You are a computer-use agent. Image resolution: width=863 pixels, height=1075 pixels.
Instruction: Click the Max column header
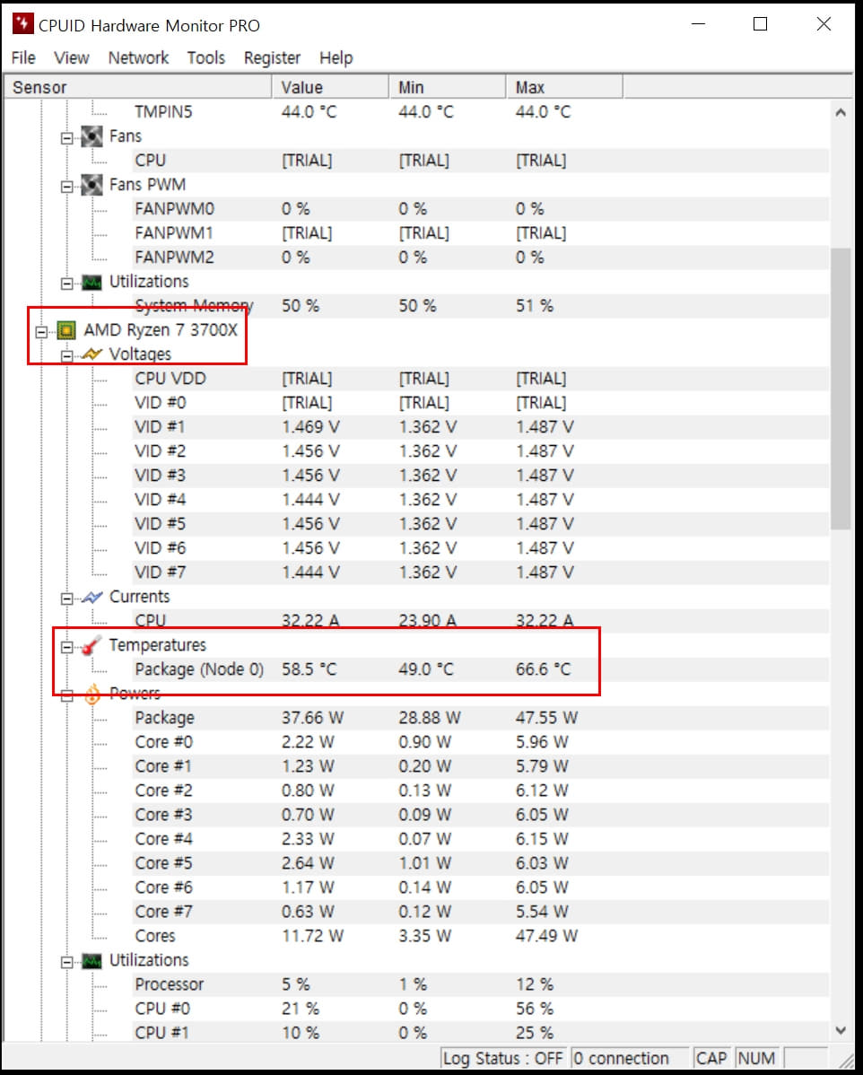coord(565,87)
